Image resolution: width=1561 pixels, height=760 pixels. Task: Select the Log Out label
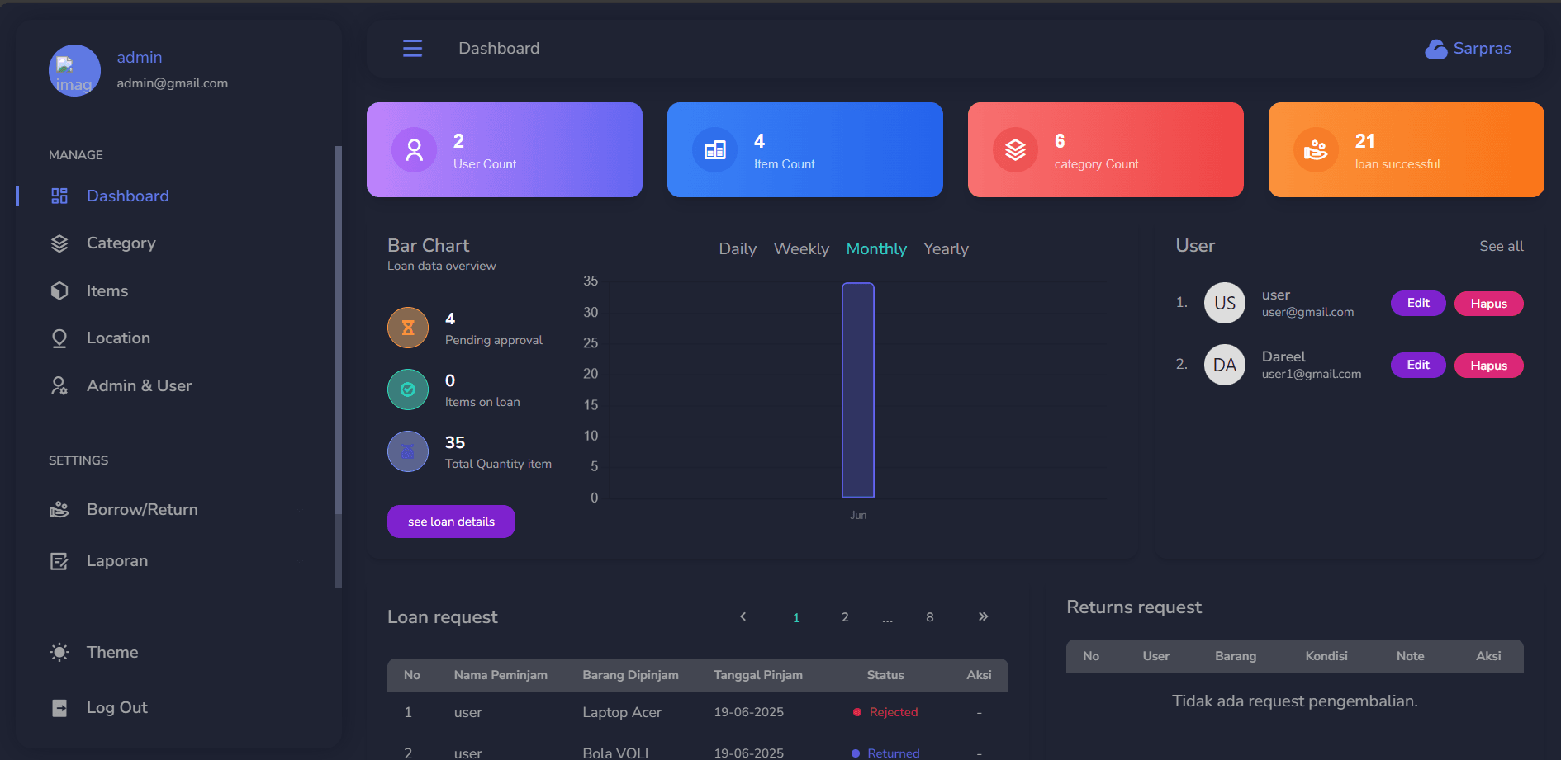pos(117,708)
